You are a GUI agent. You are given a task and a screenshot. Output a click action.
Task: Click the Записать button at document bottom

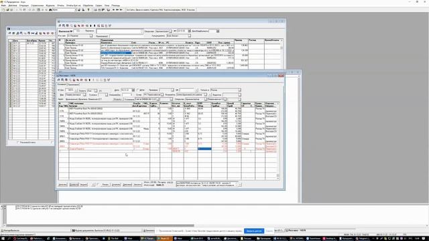tap(62, 185)
